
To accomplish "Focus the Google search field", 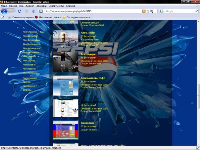I will point(180,11).
